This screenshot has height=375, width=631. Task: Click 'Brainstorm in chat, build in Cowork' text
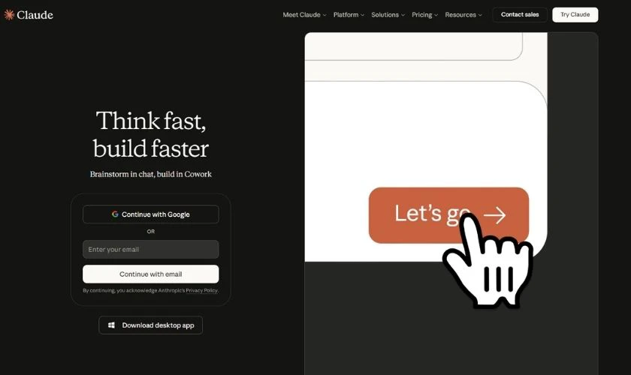coord(150,174)
